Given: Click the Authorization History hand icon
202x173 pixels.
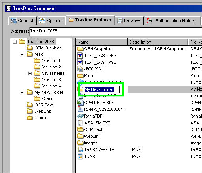Looking at the screenshot, I should coord(149,21).
